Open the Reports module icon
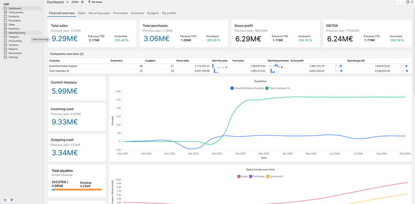This screenshot has width=415, height=204. pyautogui.click(x=6, y=49)
